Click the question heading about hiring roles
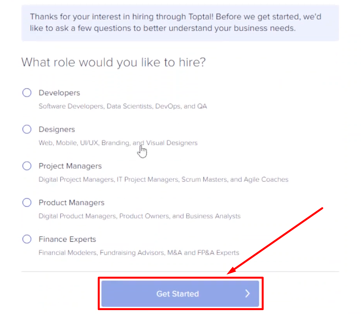The height and width of the screenshot is (314, 361). point(114,62)
